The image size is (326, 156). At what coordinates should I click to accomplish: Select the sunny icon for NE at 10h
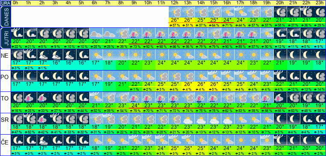(148, 55)
